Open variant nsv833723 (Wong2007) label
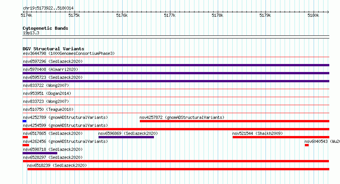340x184 pixels. (46, 101)
